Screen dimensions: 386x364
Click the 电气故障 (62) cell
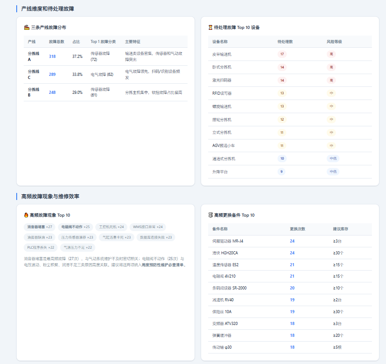pos(102,75)
